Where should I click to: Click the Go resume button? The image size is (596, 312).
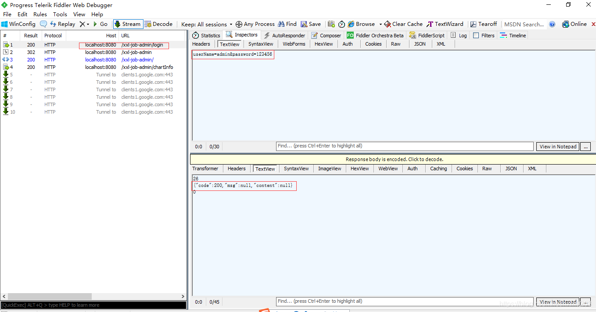[100, 24]
